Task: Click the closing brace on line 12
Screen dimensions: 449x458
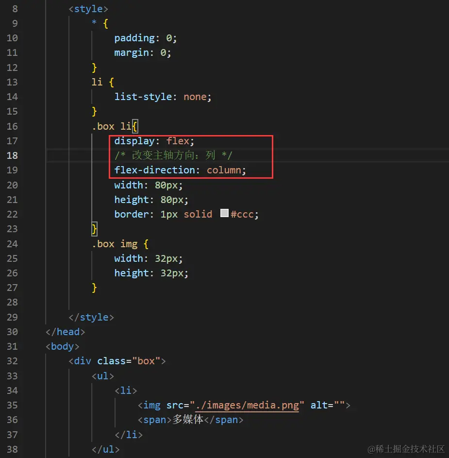Action: click(94, 68)
